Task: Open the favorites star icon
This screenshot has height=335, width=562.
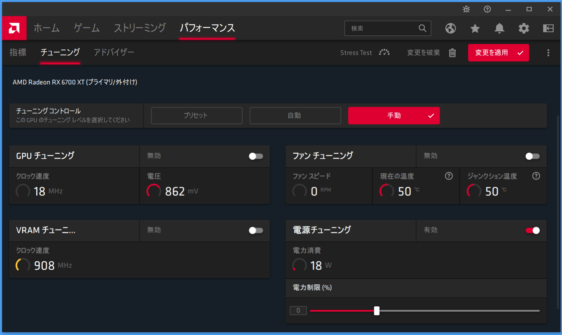Action: coord(475,28)
